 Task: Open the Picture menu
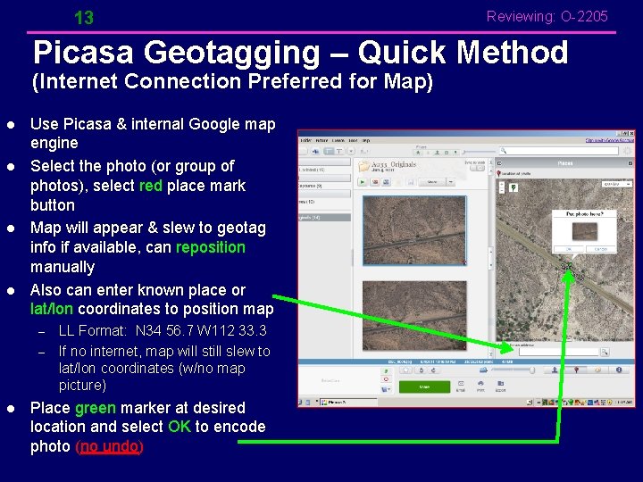[321, 141]
